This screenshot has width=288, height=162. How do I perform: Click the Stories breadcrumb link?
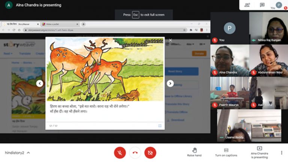pos(27,63)
